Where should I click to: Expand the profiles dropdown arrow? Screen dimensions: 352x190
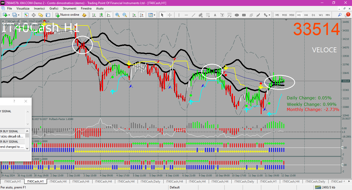click(19, 15)
